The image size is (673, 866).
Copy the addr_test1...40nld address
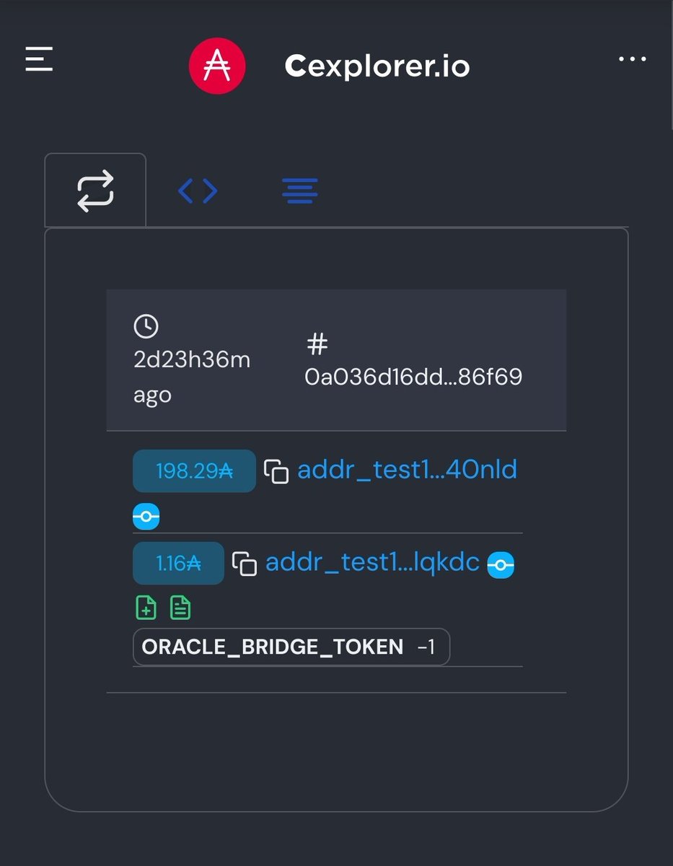click(276, 472)
